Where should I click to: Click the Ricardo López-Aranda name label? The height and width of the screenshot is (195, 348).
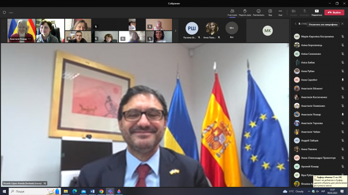22,183
